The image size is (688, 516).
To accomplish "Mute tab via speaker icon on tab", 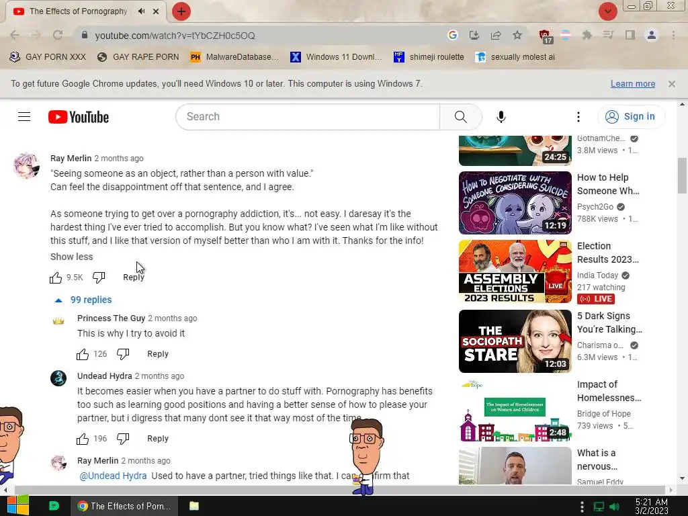I will pyautogui.click(x=141, y=11).
